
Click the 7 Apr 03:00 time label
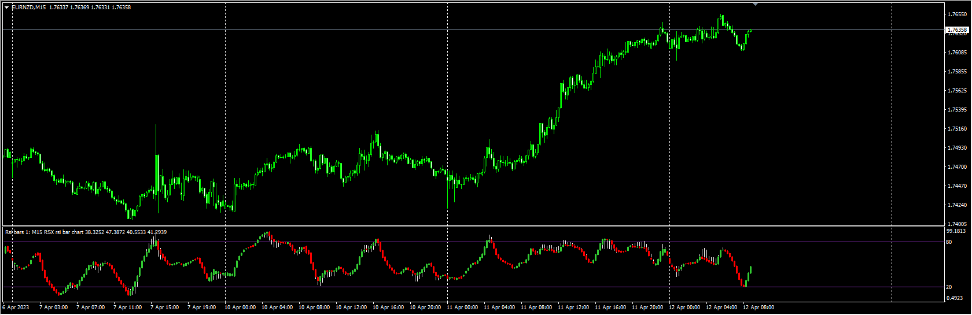53,307
